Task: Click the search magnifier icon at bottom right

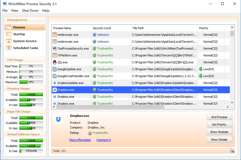Action: (232, 151)
